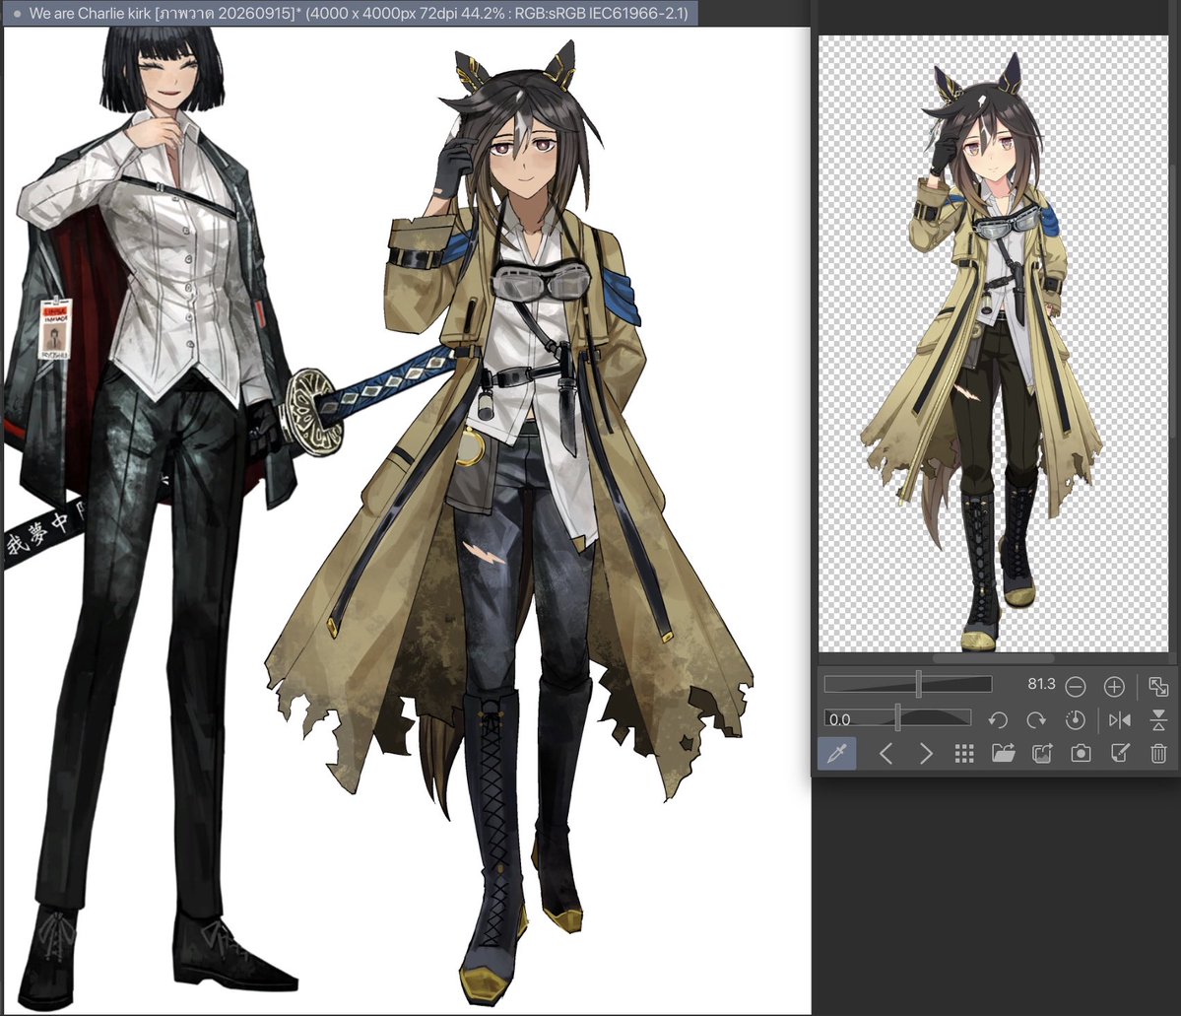The height and width of the screenshot is (1016, 1181).
Task: Reset Sub View image rotation
Action: (x=1076, y=719)
